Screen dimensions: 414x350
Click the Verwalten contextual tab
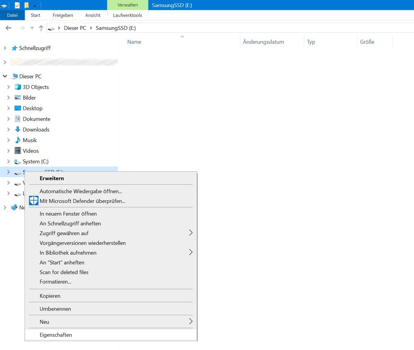click(128, 5)
